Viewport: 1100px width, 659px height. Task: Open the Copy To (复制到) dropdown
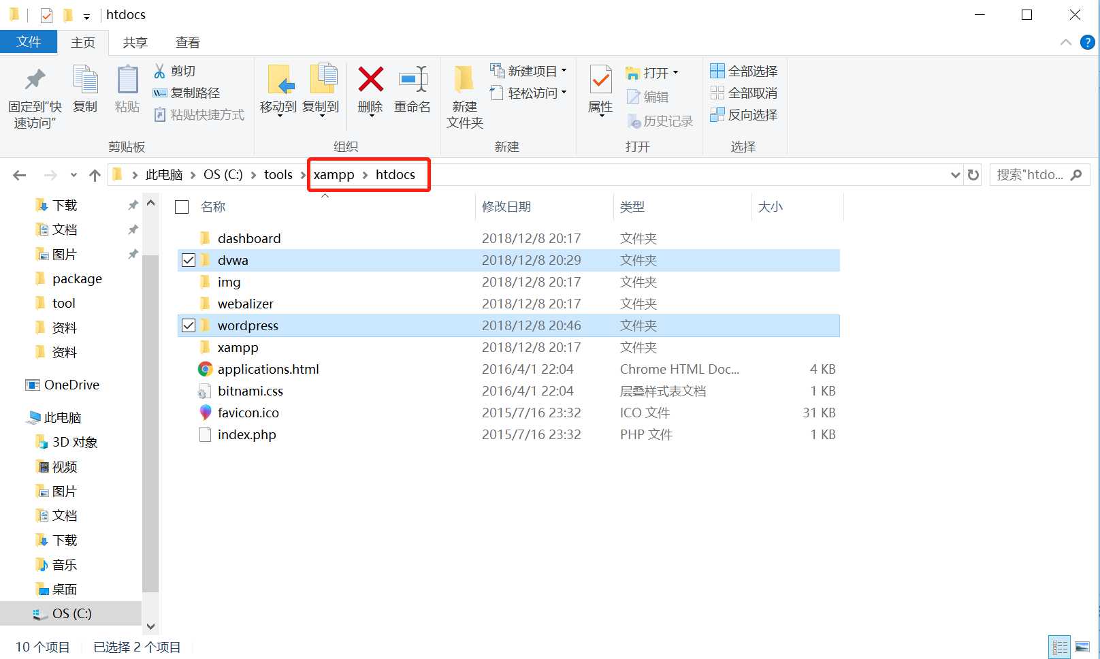(x=321, y=116)
